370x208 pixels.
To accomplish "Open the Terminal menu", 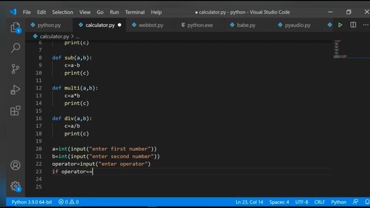I will coord(135,12).
